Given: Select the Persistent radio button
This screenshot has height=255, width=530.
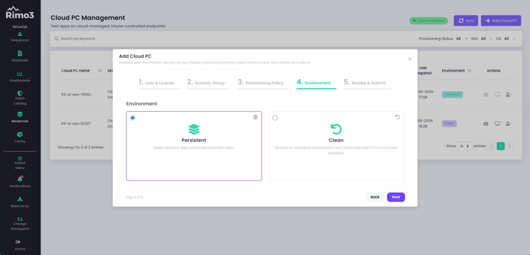Looking at the screenshot, I should click(x=133, y=118).
